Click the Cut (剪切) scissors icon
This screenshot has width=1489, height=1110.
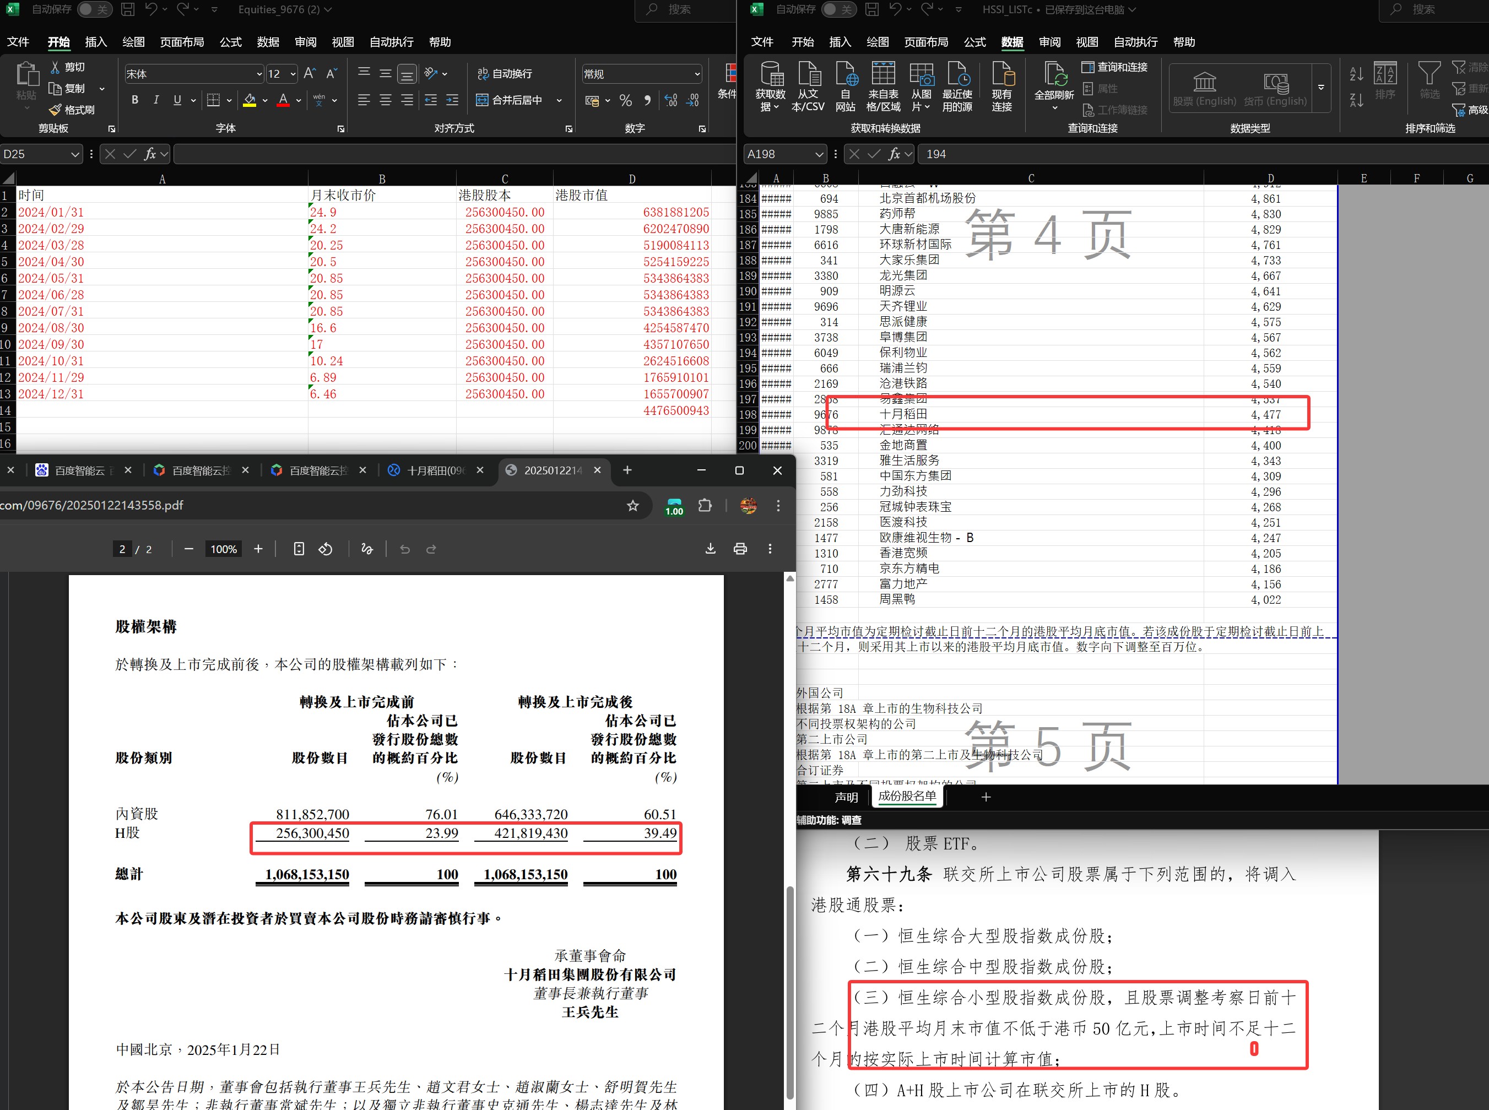coord(56,67)
